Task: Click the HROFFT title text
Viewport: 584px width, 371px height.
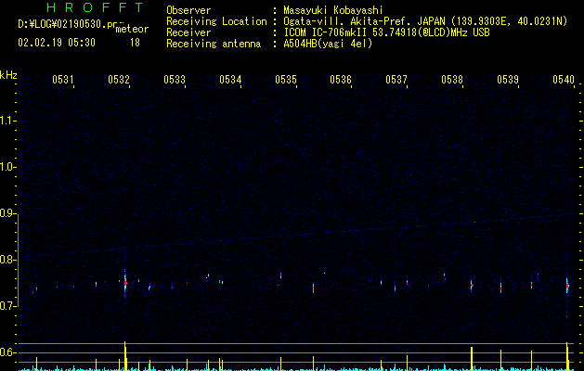Action: pos(96,7)
